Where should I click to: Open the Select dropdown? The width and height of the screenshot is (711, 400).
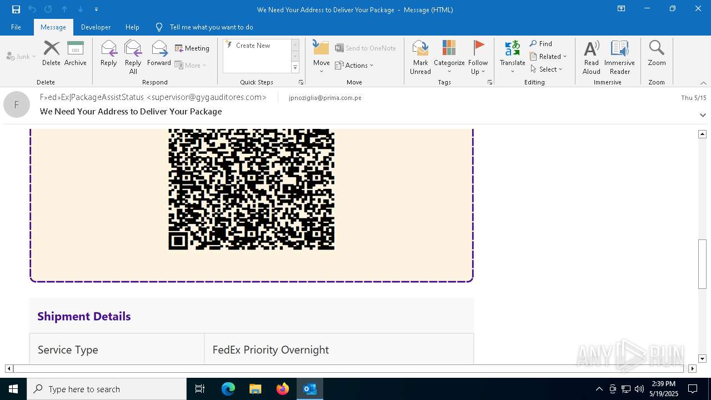[547, 69]
